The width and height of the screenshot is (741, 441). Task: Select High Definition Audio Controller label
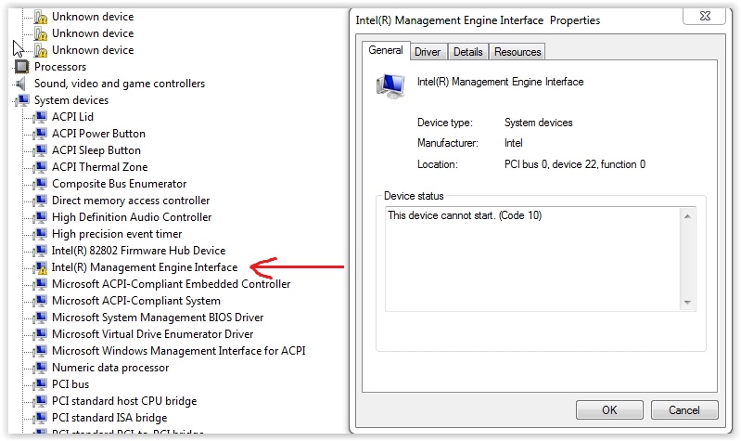tap(132, 217)
